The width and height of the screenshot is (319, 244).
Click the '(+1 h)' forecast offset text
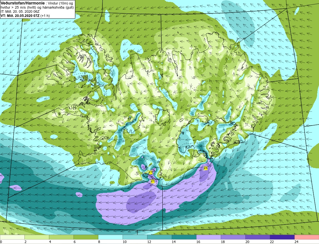coord(45,16)
